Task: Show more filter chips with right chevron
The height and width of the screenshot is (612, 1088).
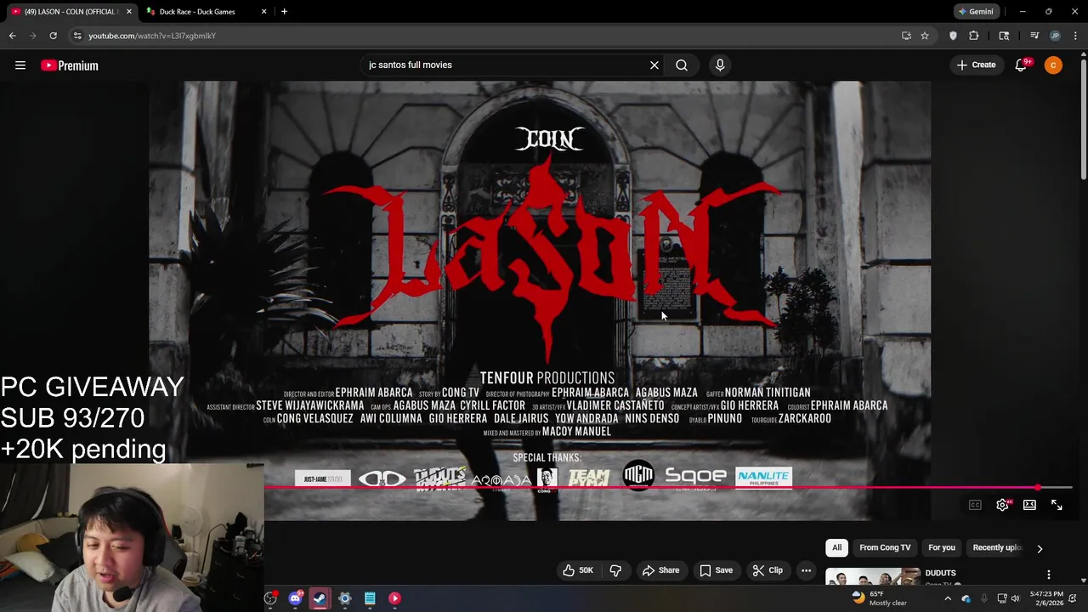Action: (1040, 548)
